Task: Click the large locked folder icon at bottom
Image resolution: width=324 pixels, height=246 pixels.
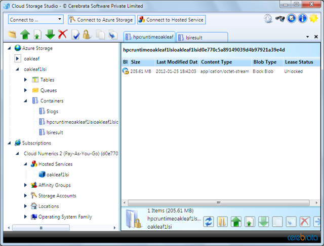Action: (x=134, y=219)
